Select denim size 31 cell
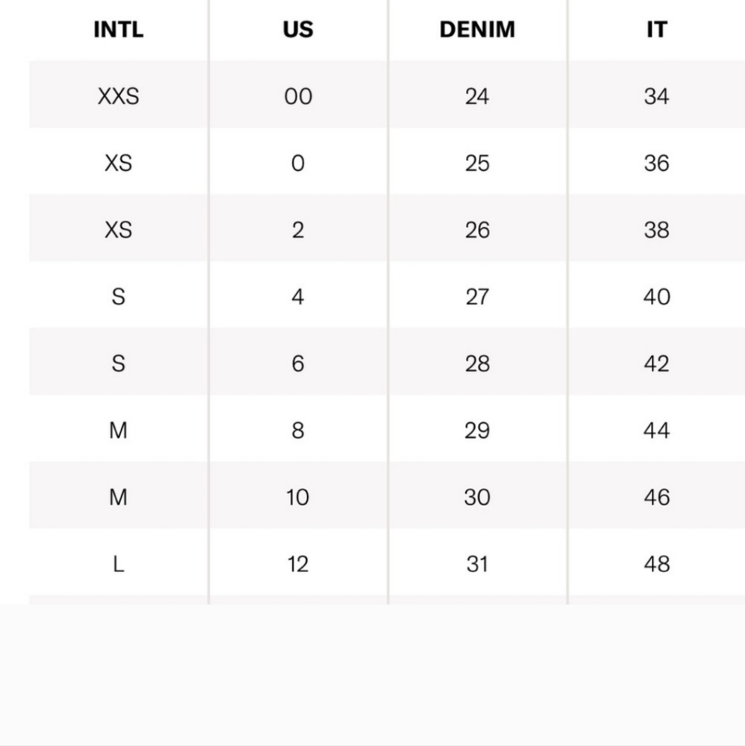The image size is (745, 746). pos(477,564)
